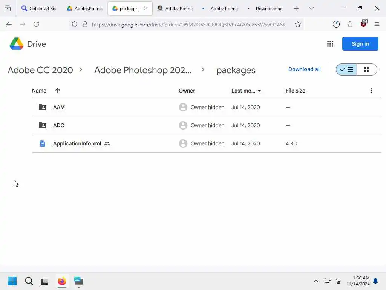Reverse sort direction arrow next to Name
This screenshot has height=290, width=386.
click(58, 91)
